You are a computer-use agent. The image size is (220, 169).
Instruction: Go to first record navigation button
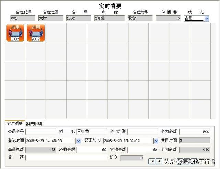click(152, 161)
